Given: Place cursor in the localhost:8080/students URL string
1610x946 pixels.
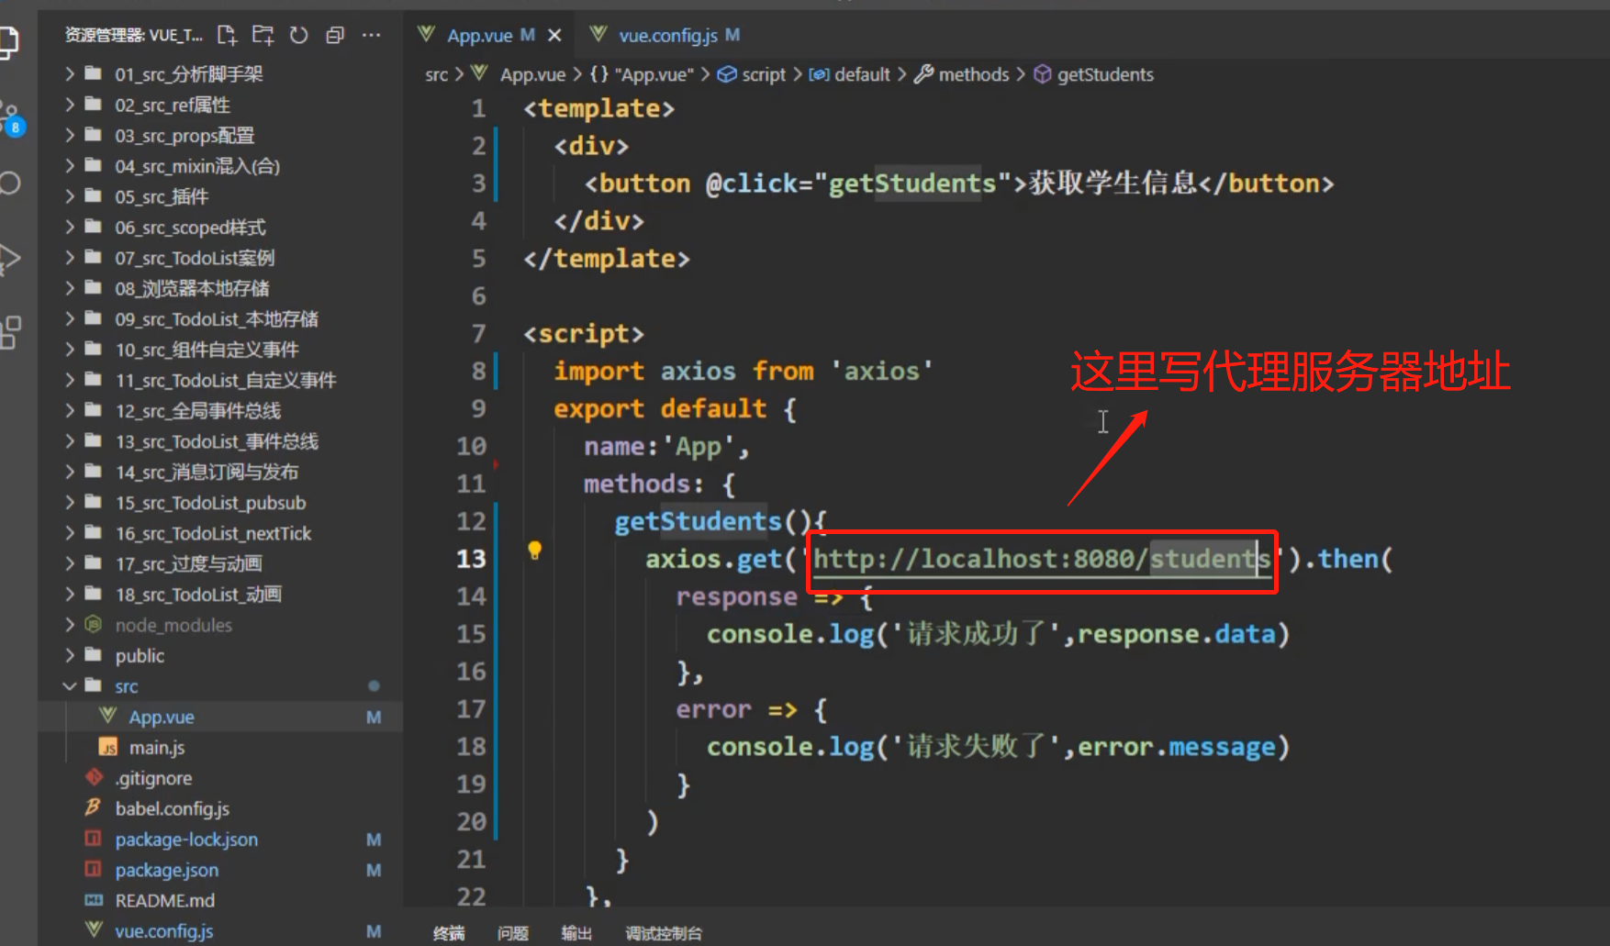Looking at the screenshot, I should [1042, 559].
